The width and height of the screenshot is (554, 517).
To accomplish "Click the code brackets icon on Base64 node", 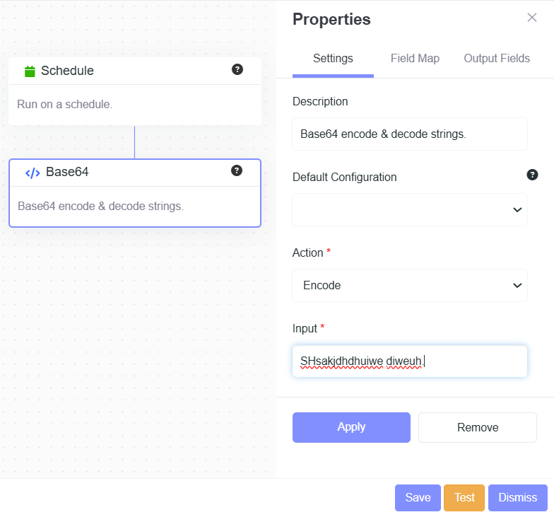I will click(x=33, y=173).
